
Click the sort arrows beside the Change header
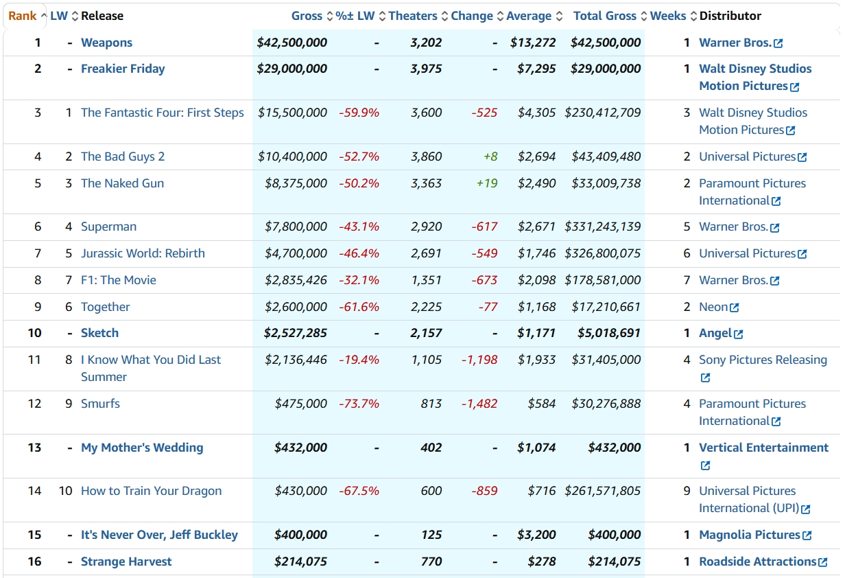pos(501,16)
